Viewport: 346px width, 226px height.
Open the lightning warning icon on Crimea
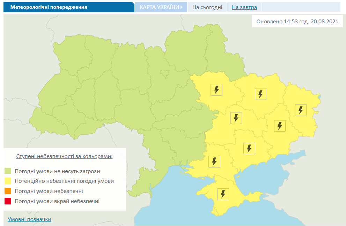point(223,194)
